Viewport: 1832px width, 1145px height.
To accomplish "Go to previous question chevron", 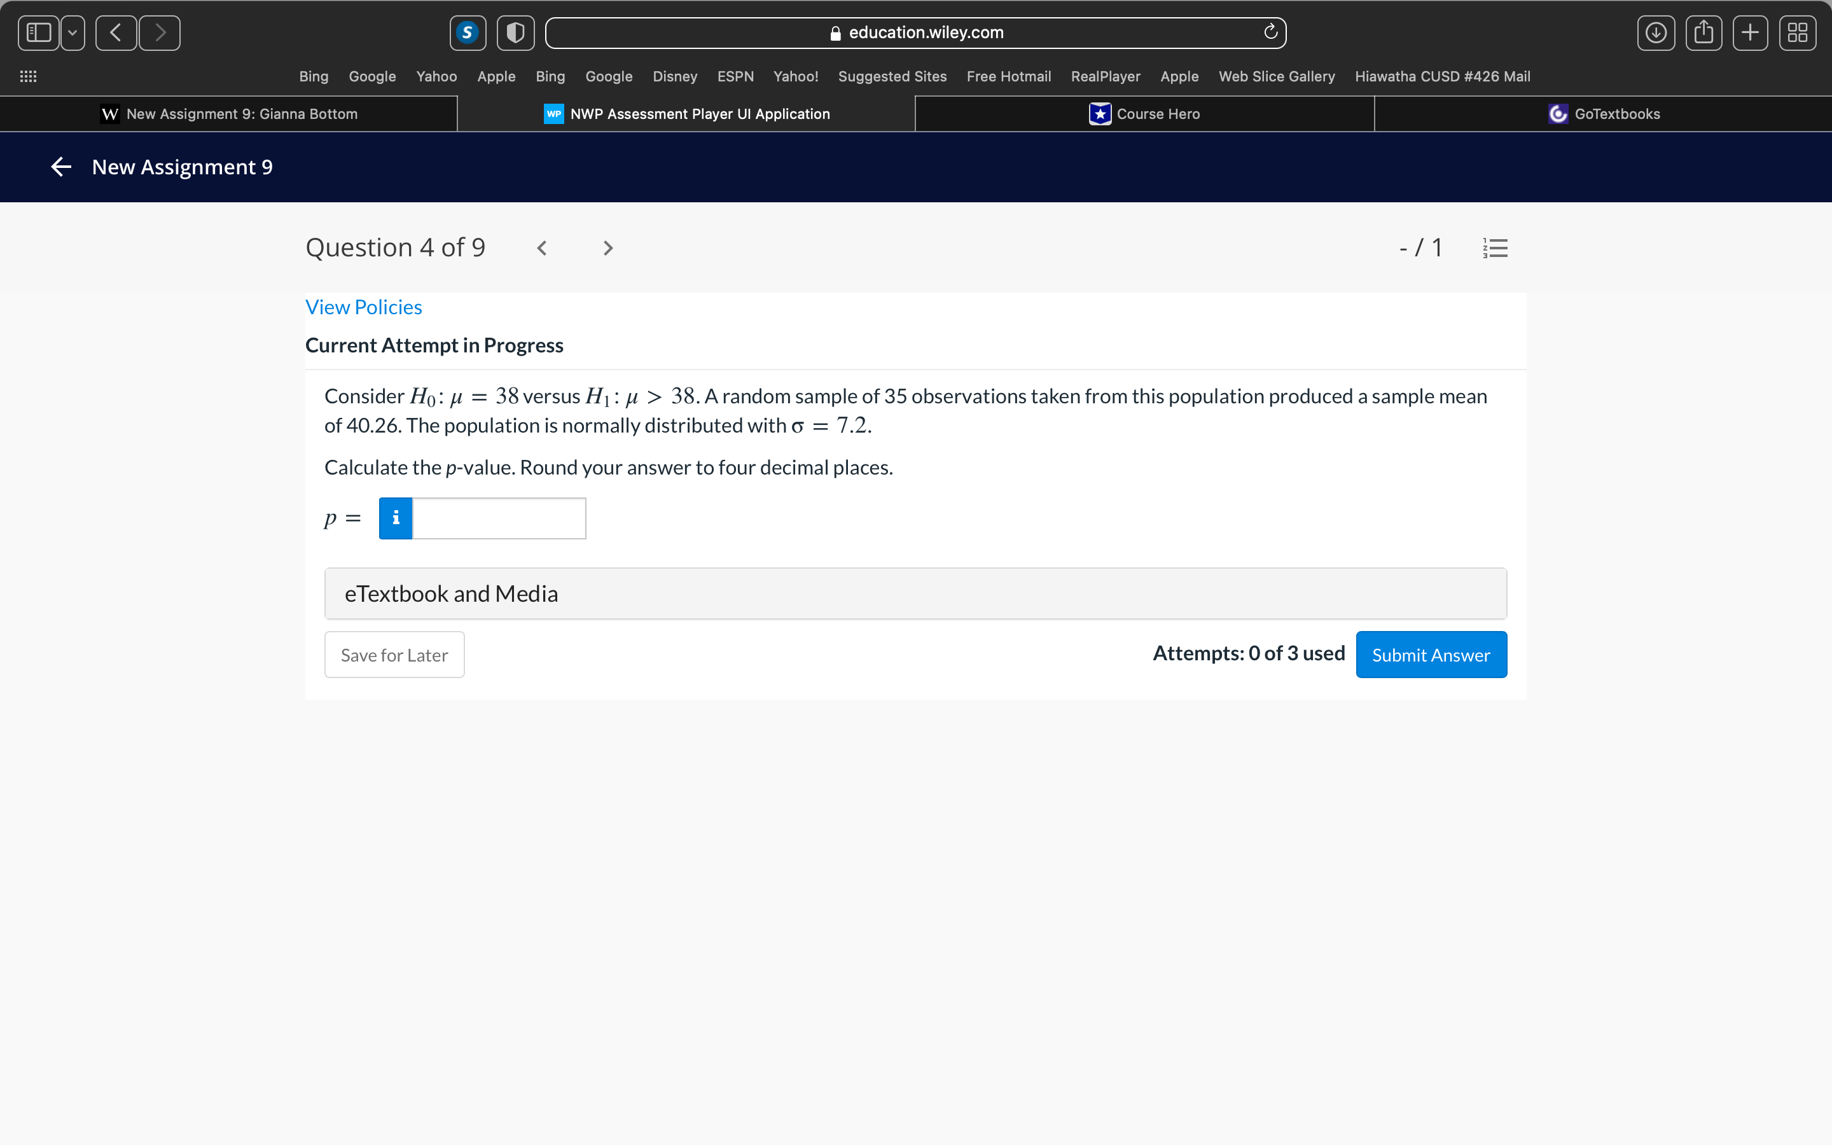I will pyautogui.click(x=542, y=248).
